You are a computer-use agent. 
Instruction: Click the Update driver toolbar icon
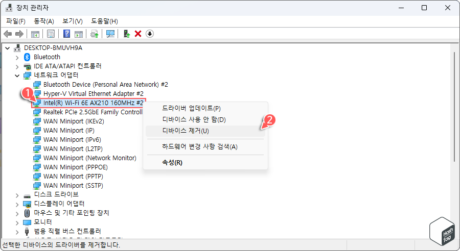tap(94, 34)
